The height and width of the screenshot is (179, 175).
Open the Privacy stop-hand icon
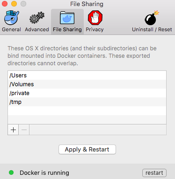click(x=95, y=18)
